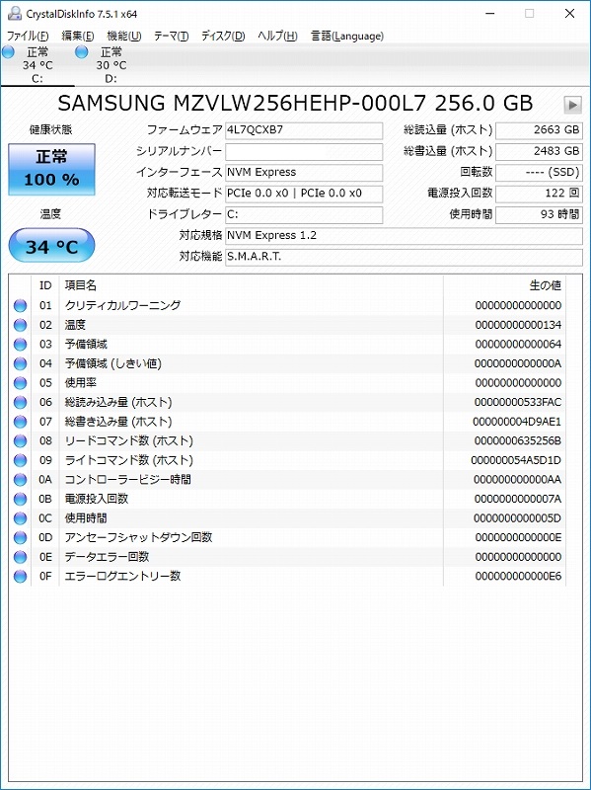Image resolution: width=591 pixels, height=790 pixels.
Task: Switch to the D: disk tab at 30 °C
Action: [x=111, y=65]
